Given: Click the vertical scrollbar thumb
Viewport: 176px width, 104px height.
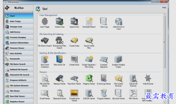Looking at the screenshot, I should tap(164, 42).
